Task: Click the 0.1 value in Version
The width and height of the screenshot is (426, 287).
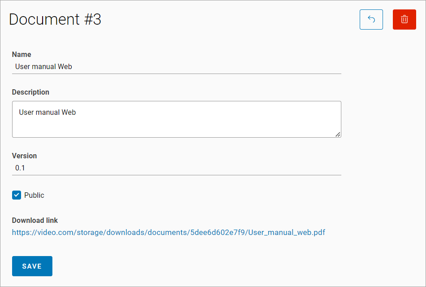Action: (20, 168)
